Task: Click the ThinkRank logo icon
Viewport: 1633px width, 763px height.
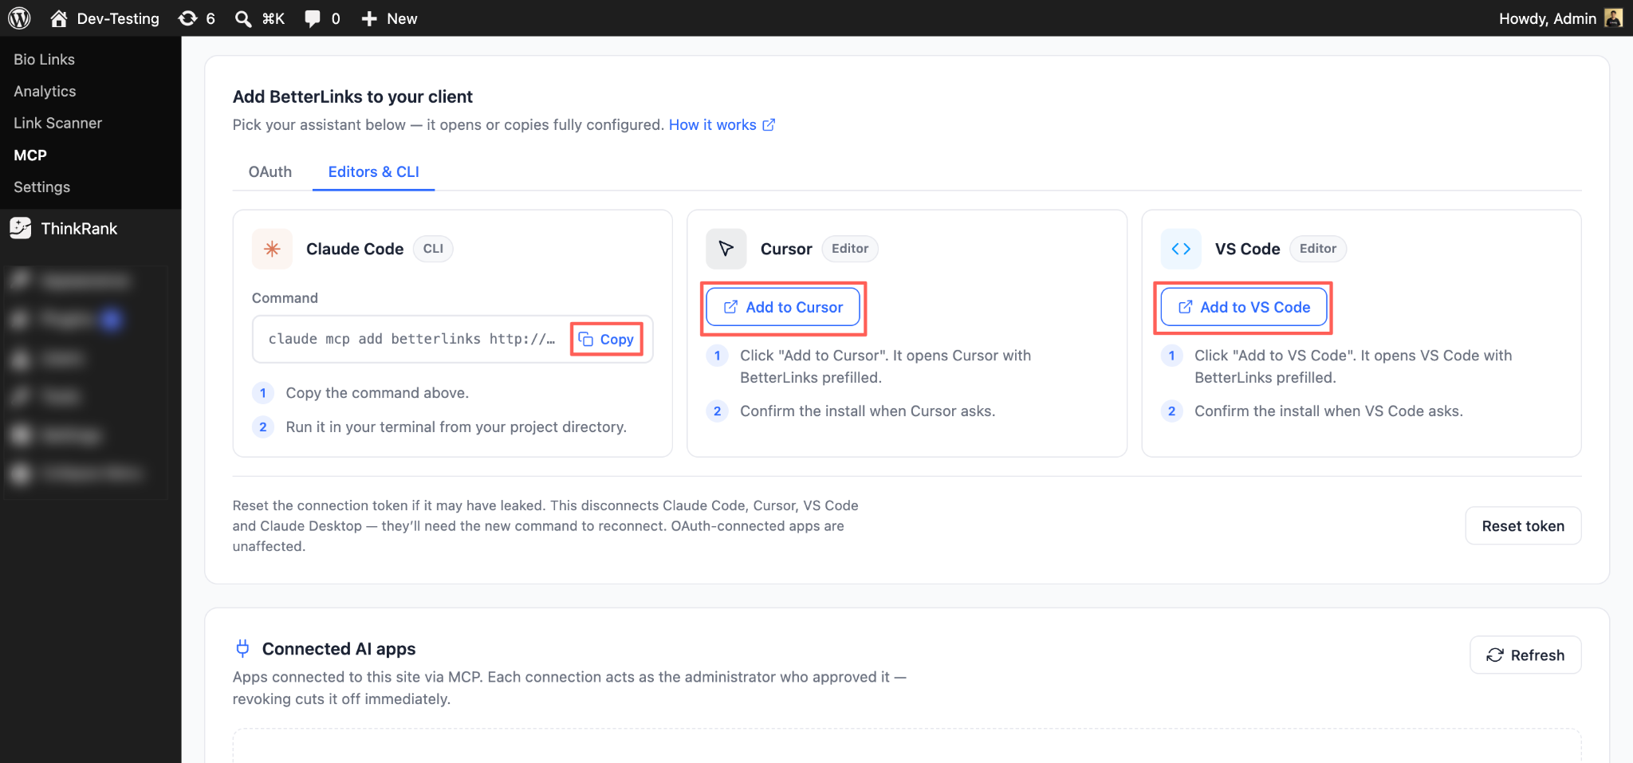Action: pyautogui.click(x=21, y=228)
